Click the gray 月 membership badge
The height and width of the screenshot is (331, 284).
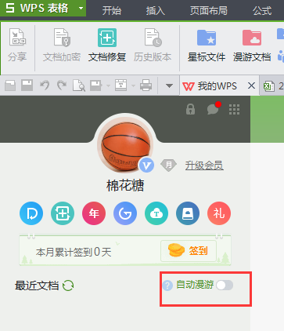pos(168,165)
